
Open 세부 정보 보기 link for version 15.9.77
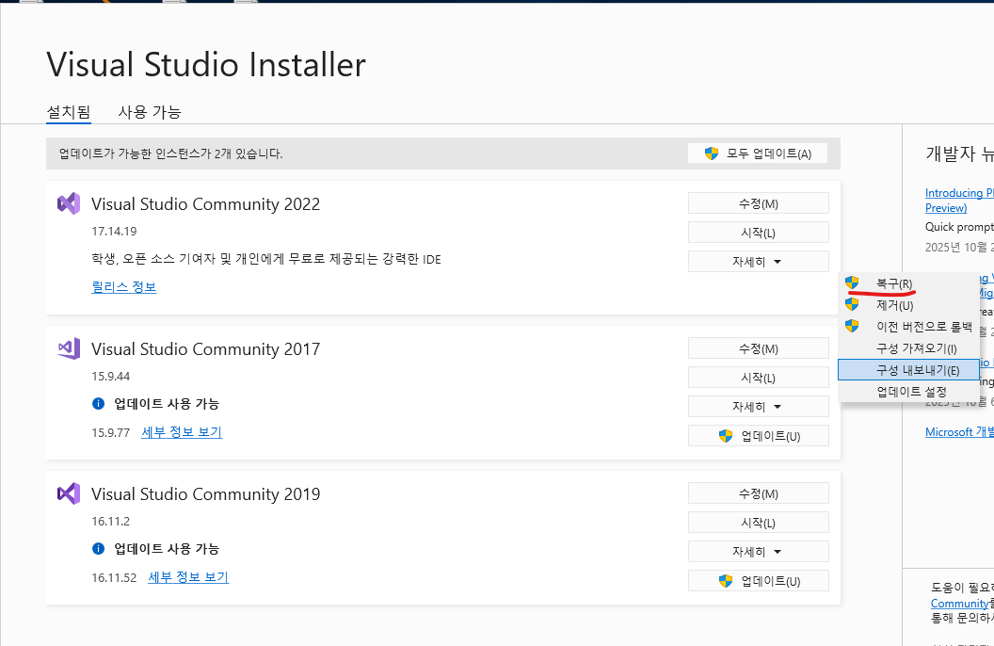point(182,432)
